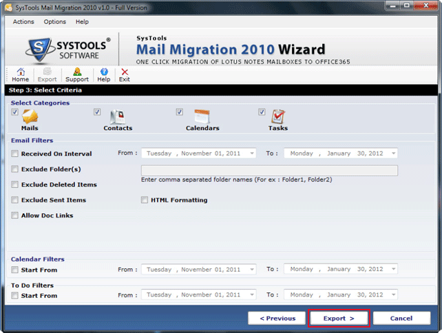Open Email Filters From date dropdown

click(252, 153)
